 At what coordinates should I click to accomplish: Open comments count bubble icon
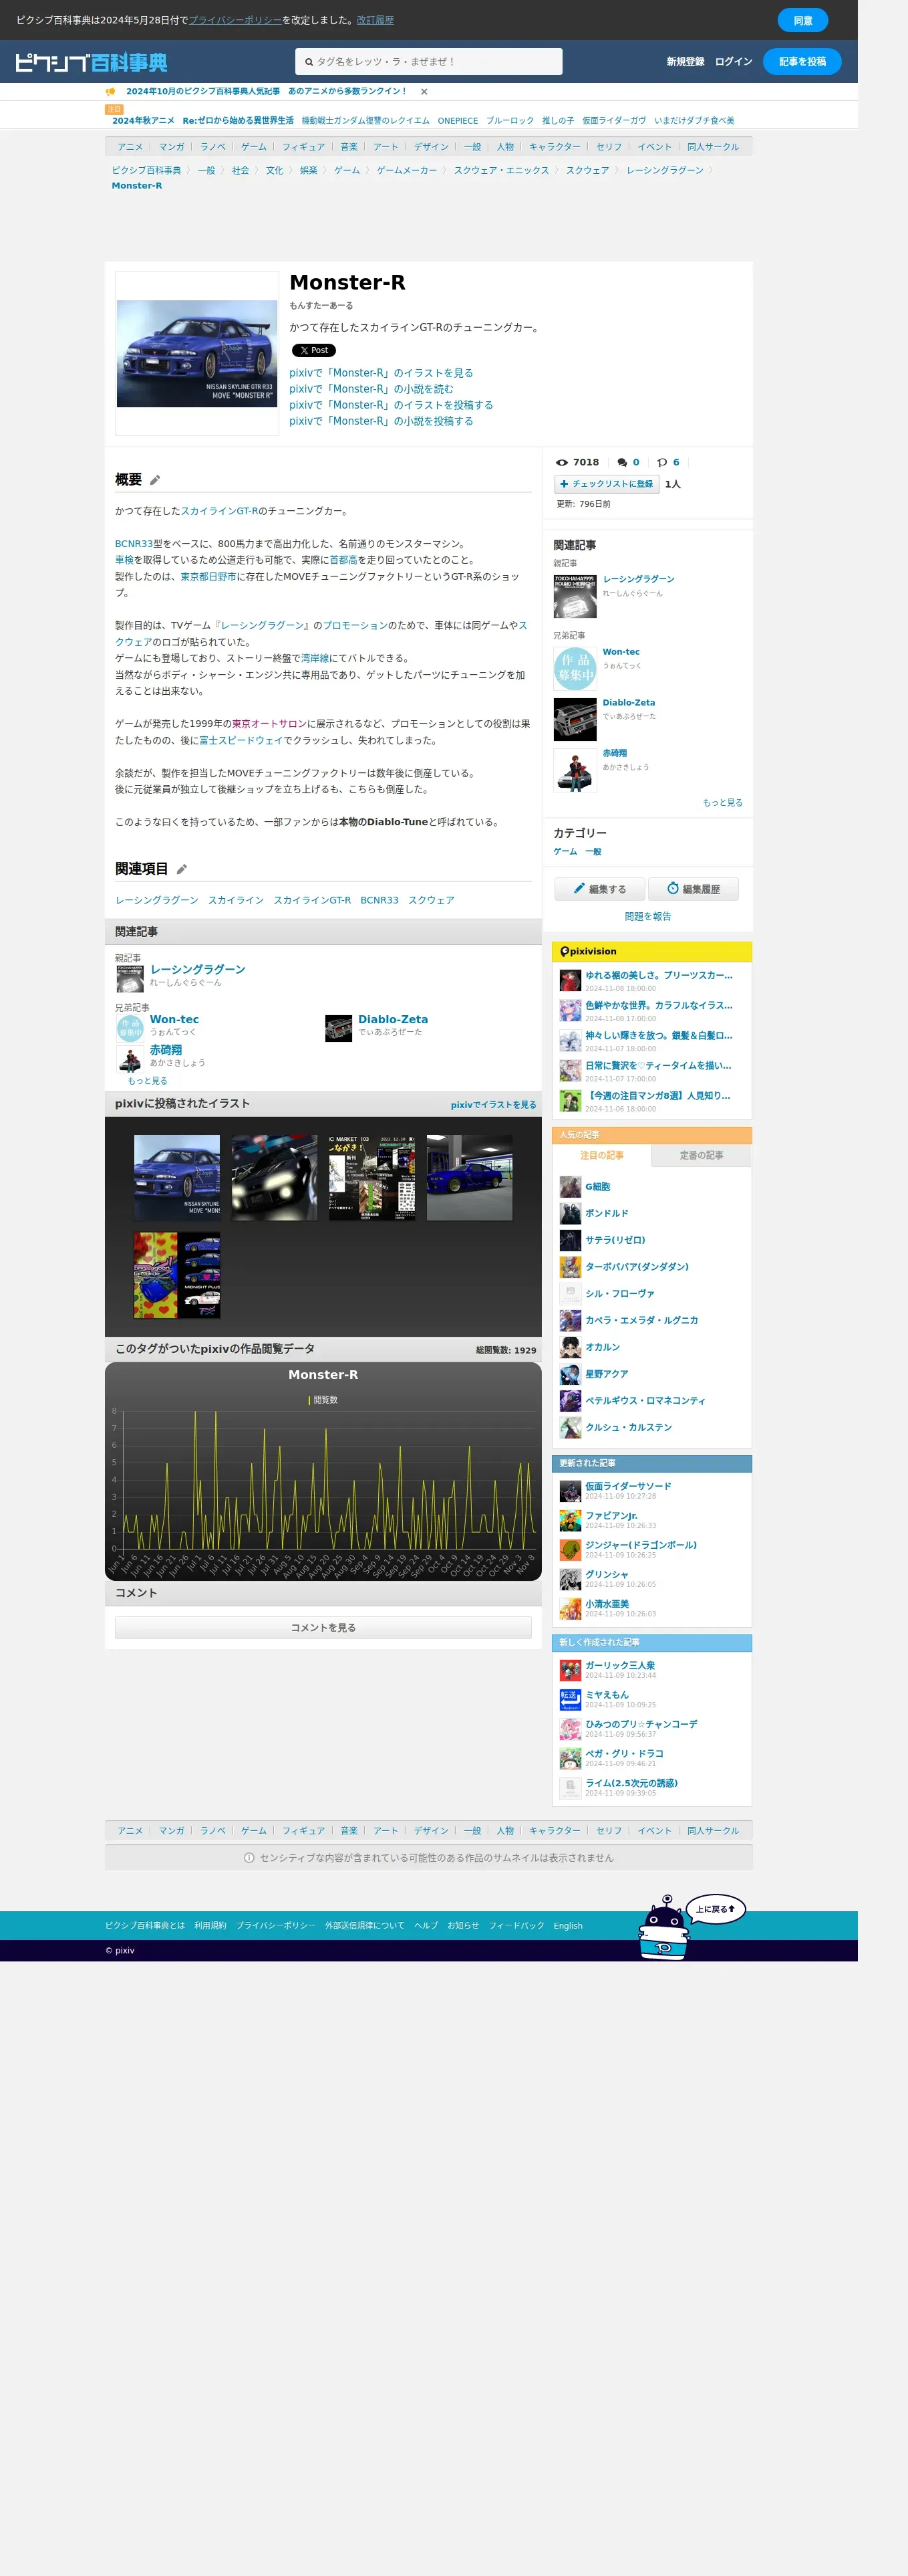[622, 463]
